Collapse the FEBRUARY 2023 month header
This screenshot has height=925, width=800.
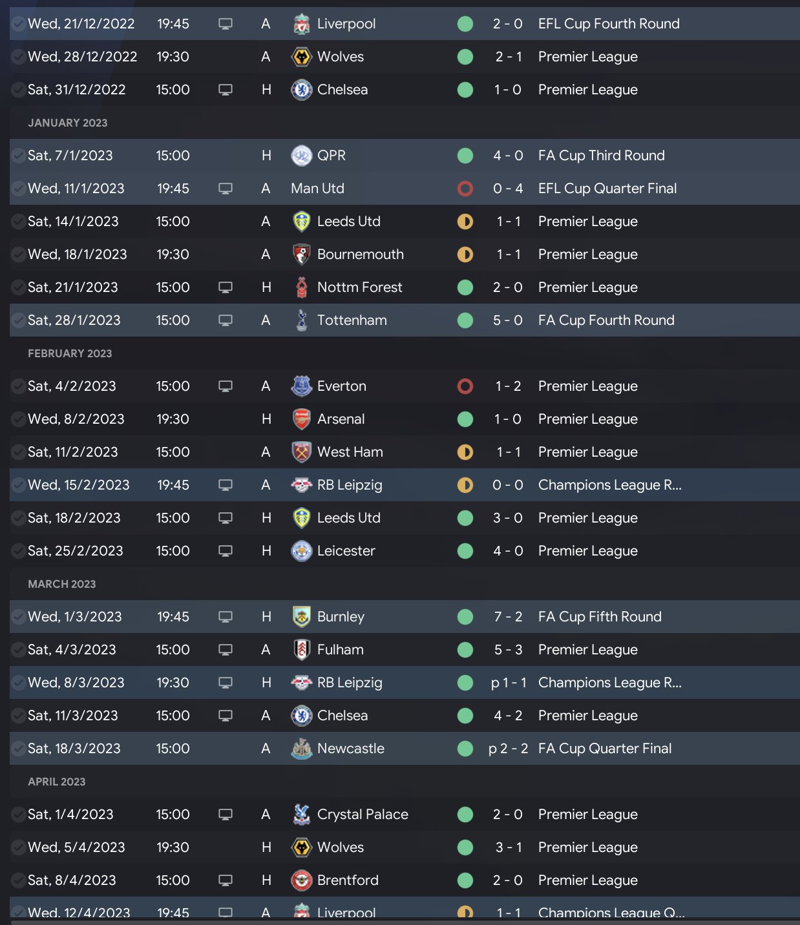pos(70,353)
